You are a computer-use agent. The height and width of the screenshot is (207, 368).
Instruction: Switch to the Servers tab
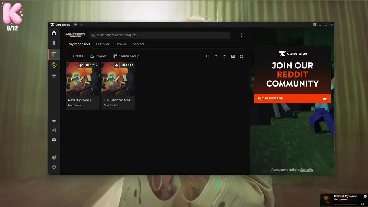coord(139,44)
